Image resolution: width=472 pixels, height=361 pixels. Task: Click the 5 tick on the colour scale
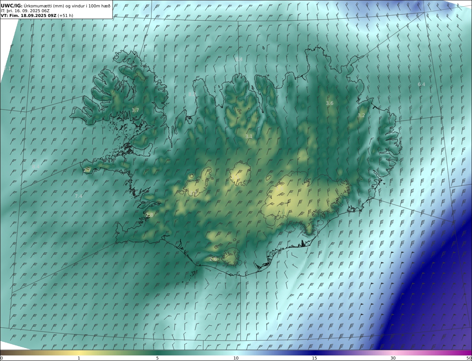point(157,358)
